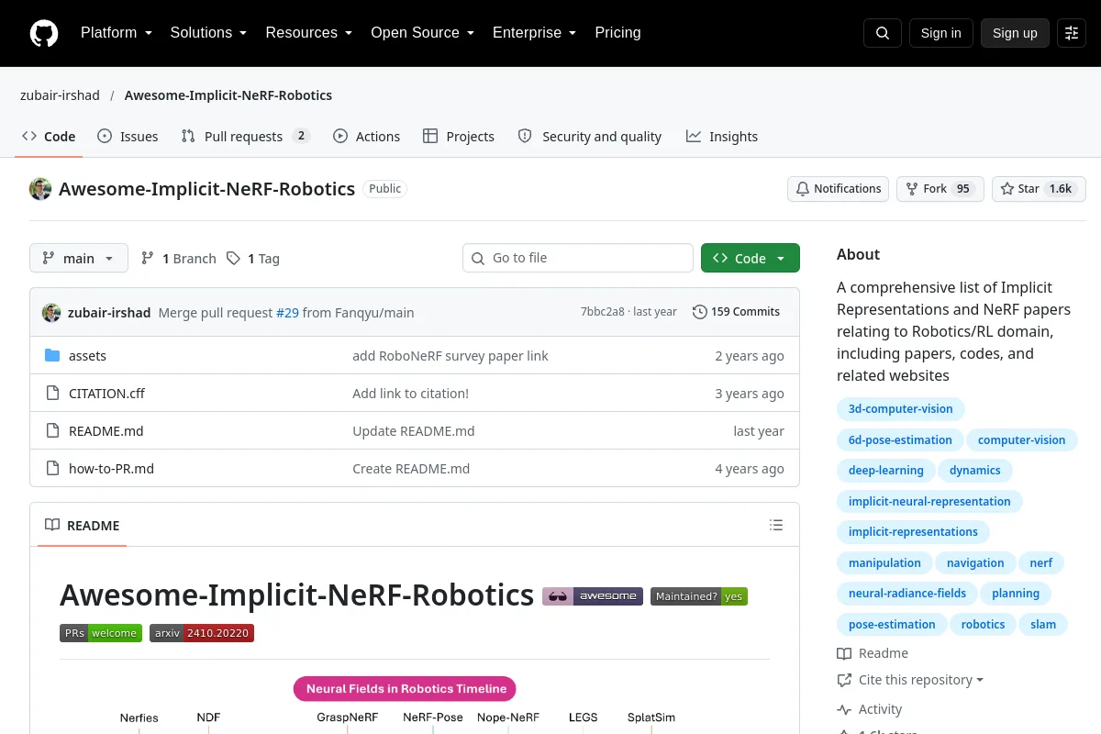
Task: Open the GitHub homepage logo
Action: tap(44, 33)
